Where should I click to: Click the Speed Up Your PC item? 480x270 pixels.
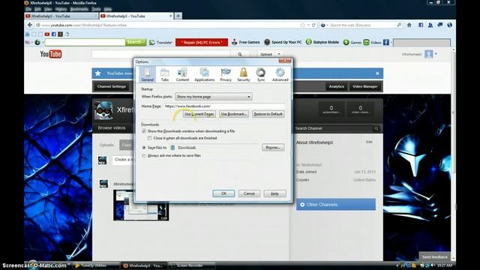coord(283,42)
